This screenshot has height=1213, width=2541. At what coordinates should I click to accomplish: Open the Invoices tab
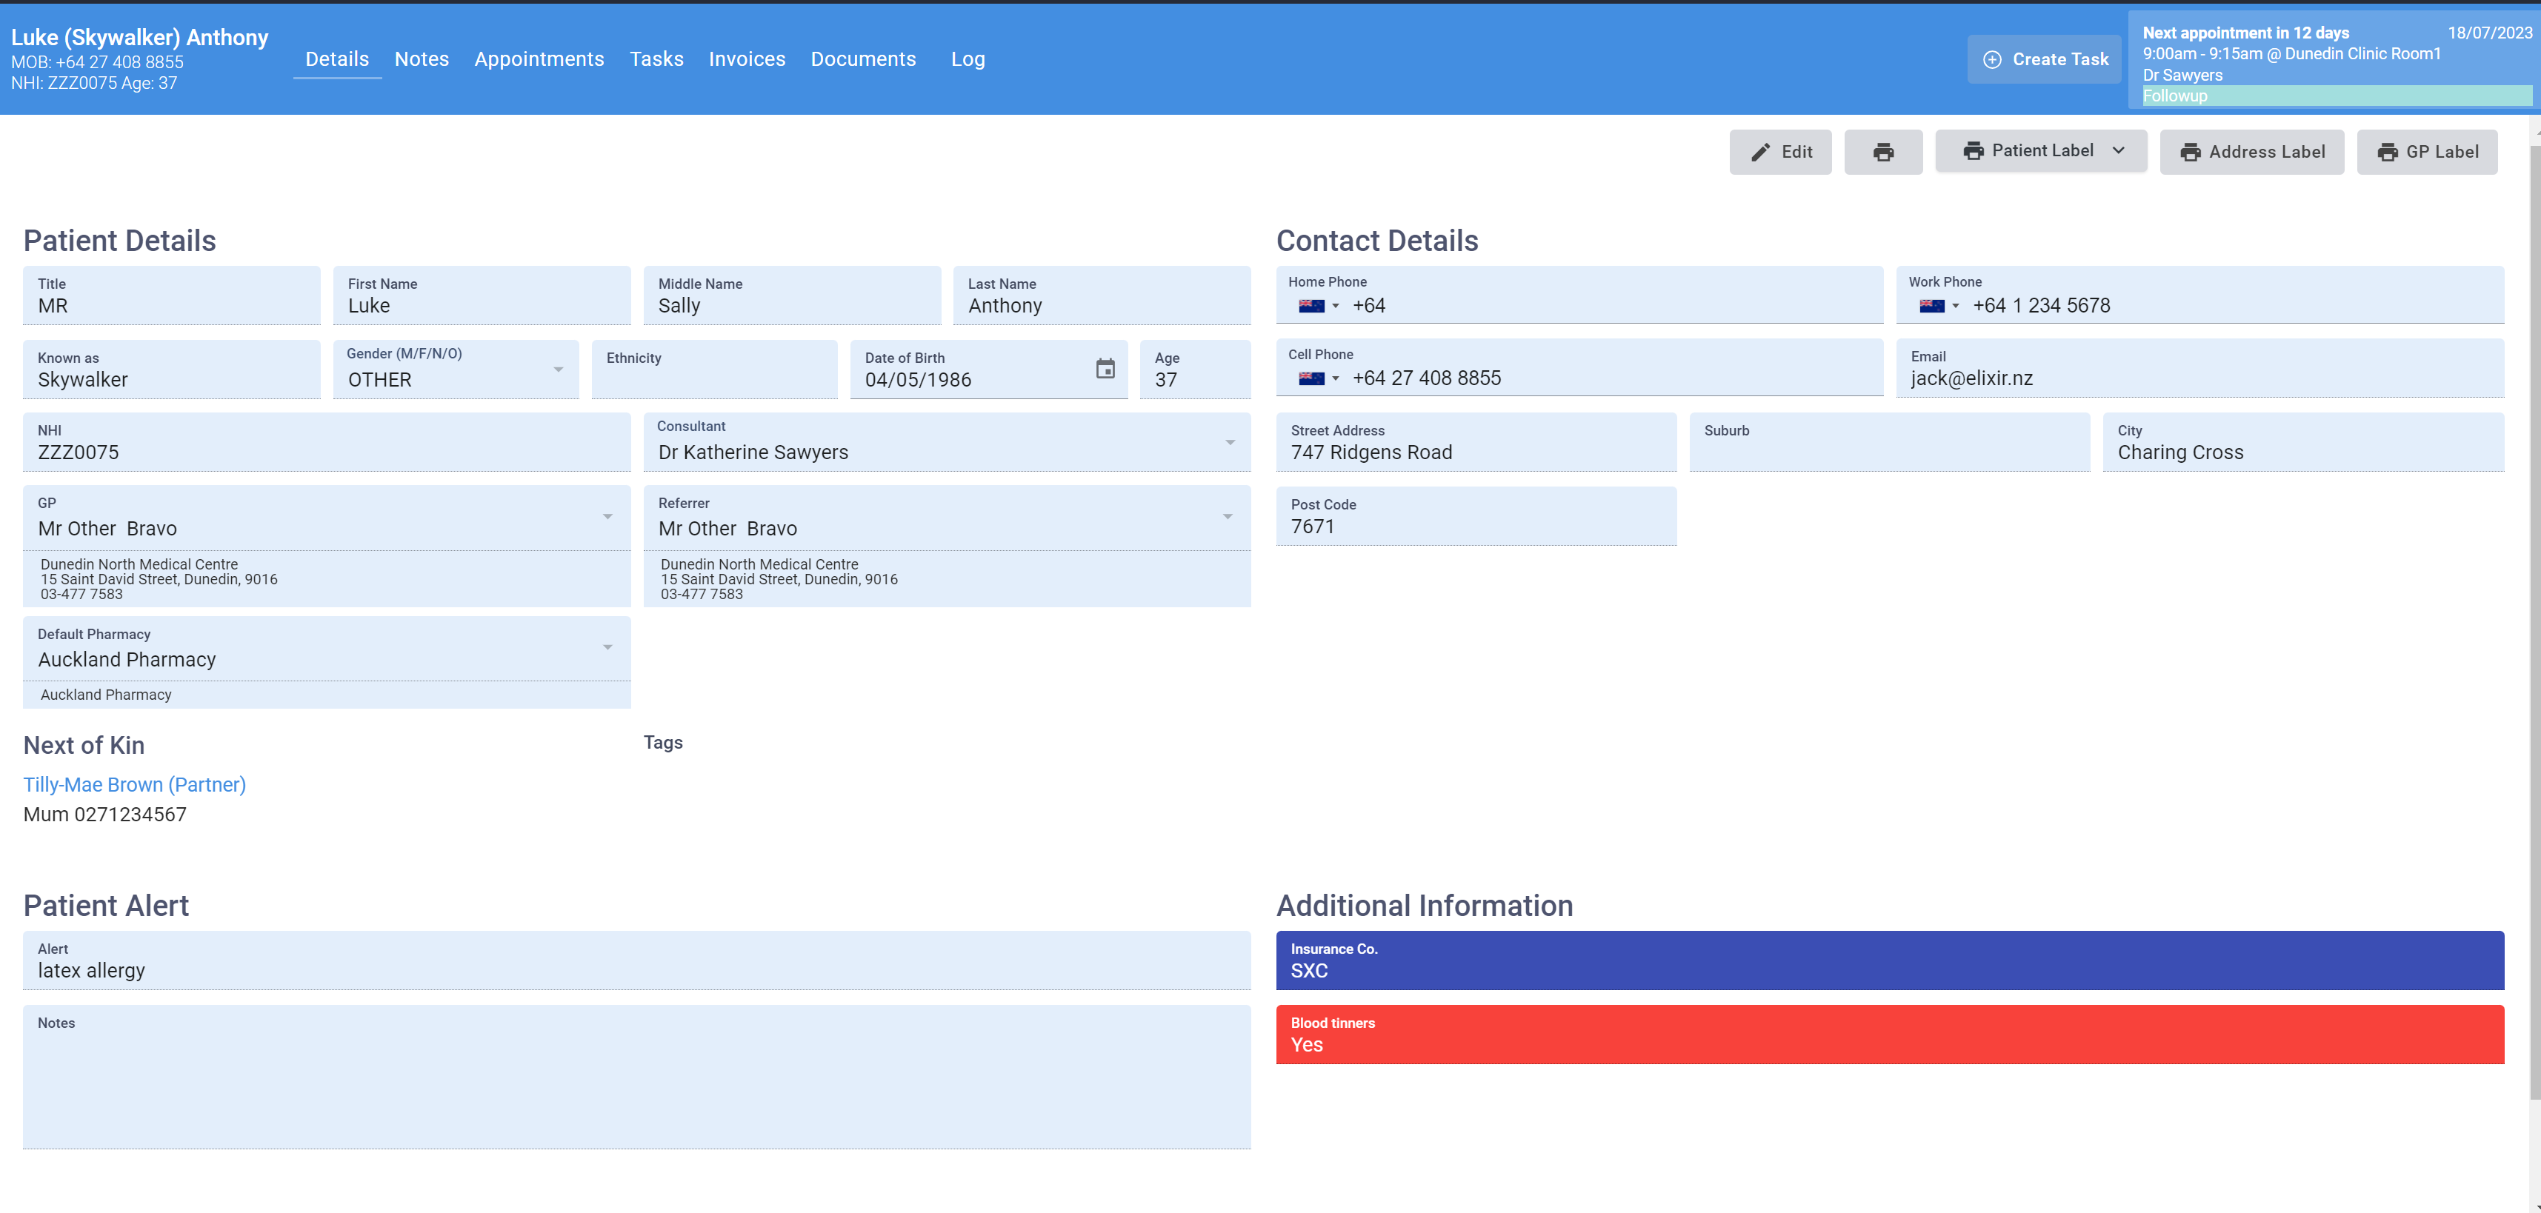746,59
